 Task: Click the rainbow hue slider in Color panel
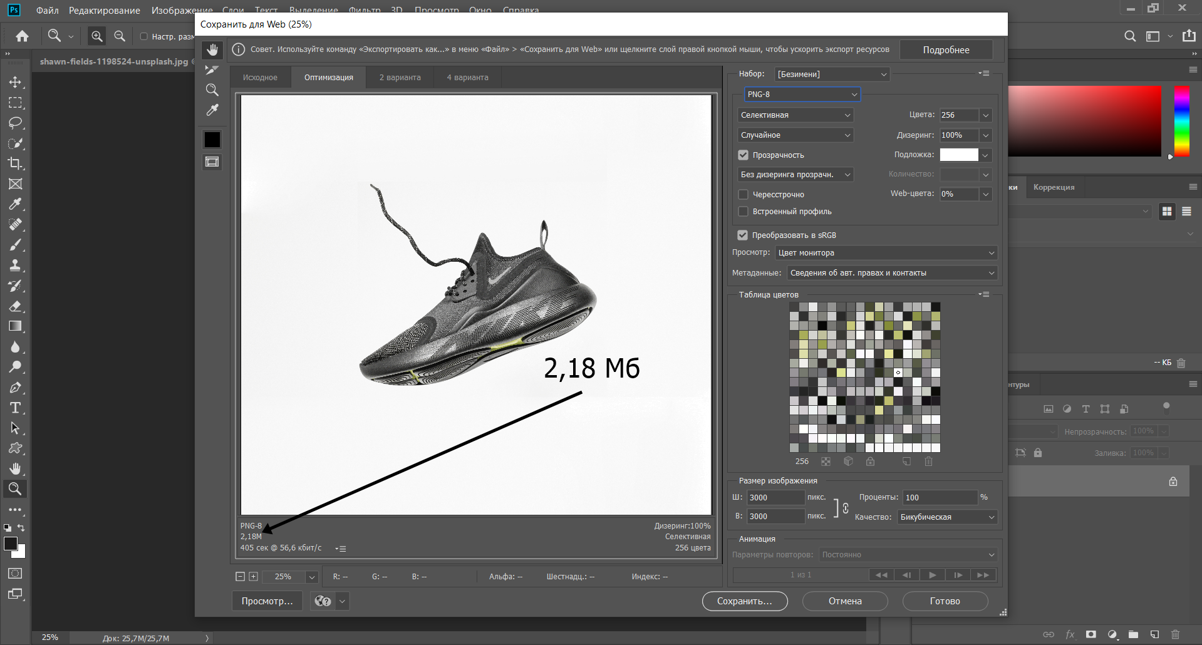[x=1181, y=121]
